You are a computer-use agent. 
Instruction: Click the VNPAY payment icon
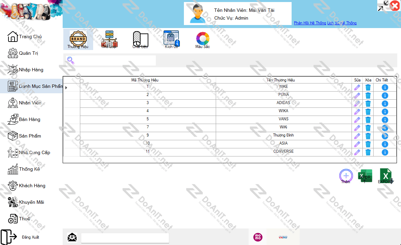tap(283, 237)
